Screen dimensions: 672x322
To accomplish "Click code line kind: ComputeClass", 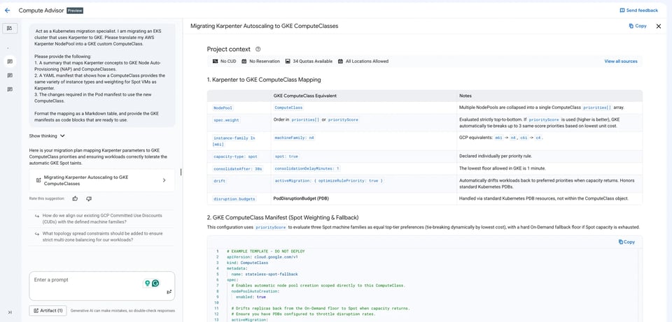I will [247, 263].
